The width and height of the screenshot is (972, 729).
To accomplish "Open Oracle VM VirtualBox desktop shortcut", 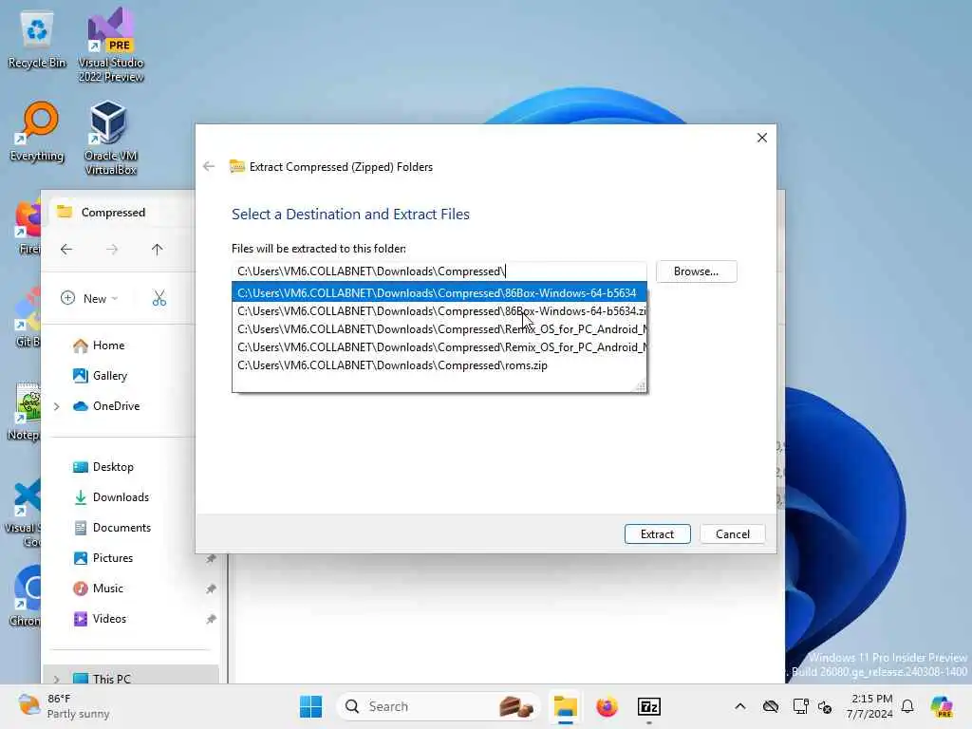I will click(x=111, y=138).
